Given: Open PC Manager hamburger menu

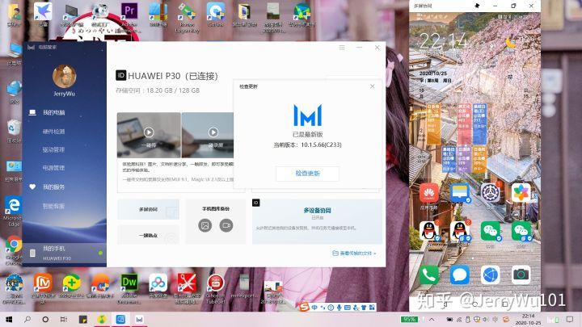Looking at the screenshot, I should coord(342,48).
